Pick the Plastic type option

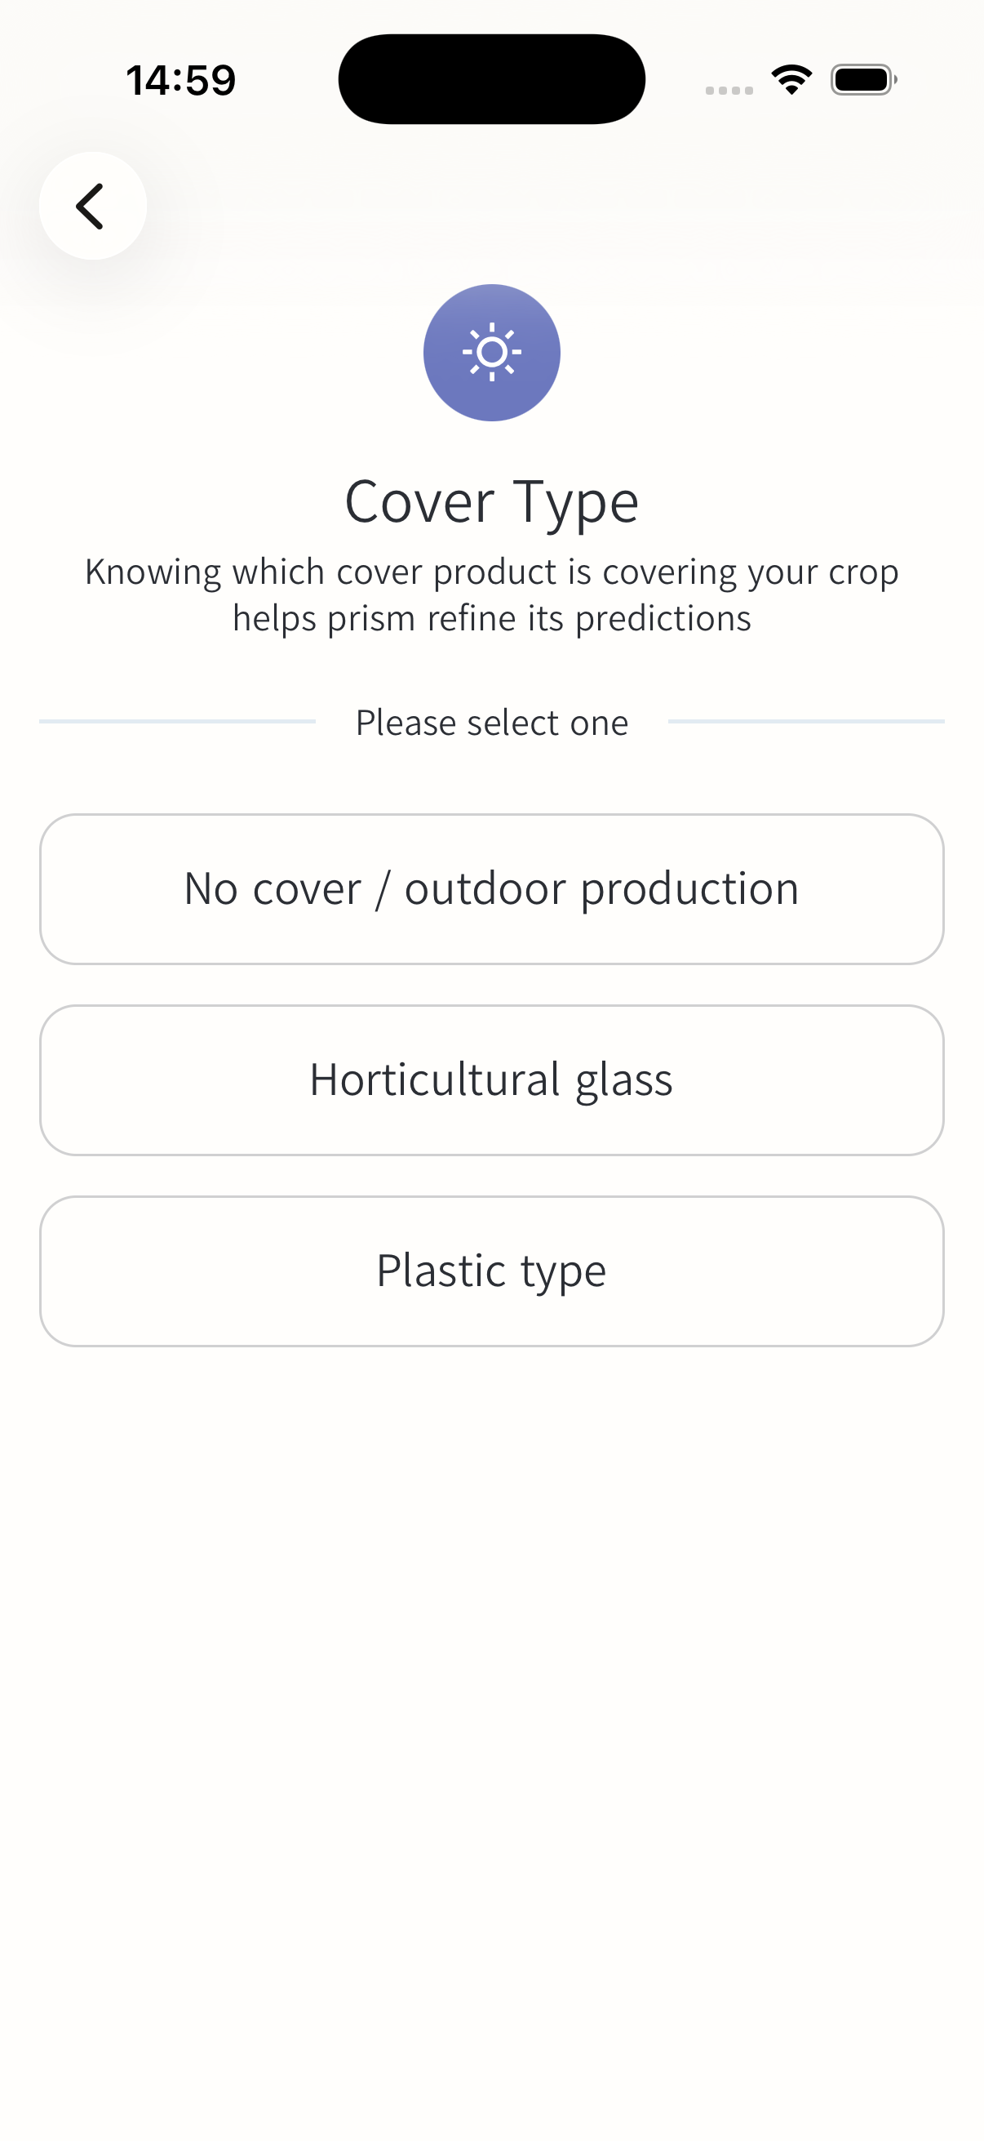click(x=491, y=1271)
